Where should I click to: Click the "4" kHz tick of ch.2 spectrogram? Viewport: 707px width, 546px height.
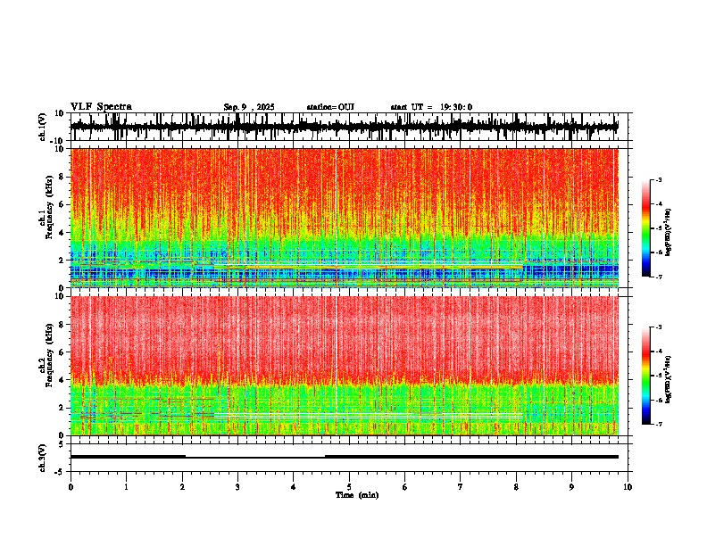point(62,380)
